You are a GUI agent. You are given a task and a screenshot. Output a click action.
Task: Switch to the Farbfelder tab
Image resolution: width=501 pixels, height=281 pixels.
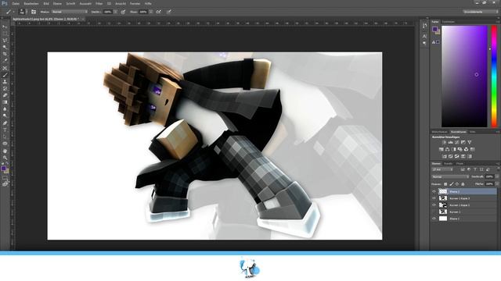pyautogui.click(x=449, y=22)
